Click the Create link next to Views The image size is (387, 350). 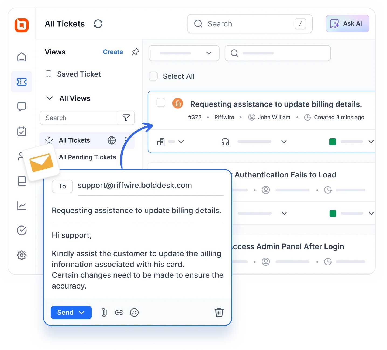113,52
